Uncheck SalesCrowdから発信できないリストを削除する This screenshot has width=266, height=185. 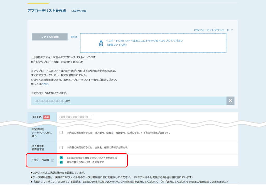point(61,158)
